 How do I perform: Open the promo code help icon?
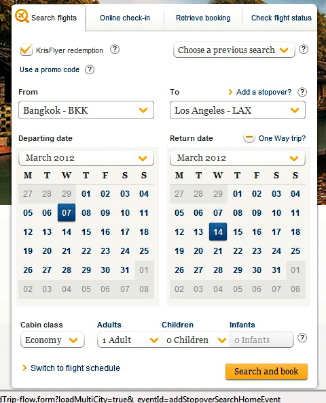[x=90, y=69]
